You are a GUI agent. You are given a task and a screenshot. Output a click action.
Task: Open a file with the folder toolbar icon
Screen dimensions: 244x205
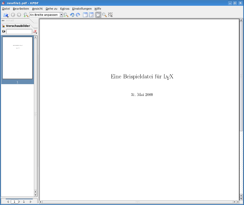[6, 15]
